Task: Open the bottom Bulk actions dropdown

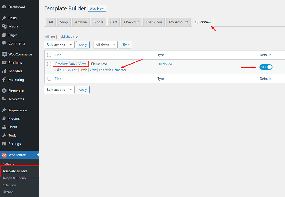Action: tap(59, 89)
